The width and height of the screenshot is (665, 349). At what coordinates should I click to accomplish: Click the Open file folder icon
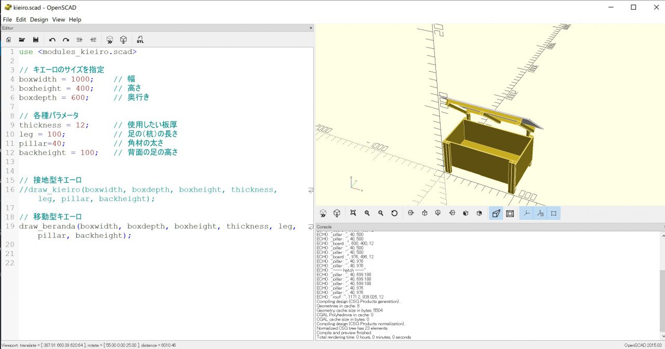tap(22, 39)
